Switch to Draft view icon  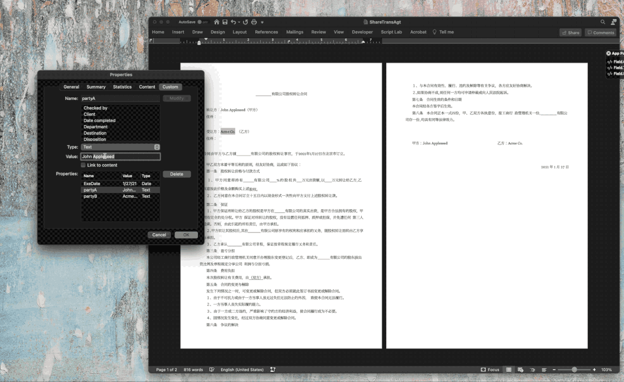coord(544,370)
